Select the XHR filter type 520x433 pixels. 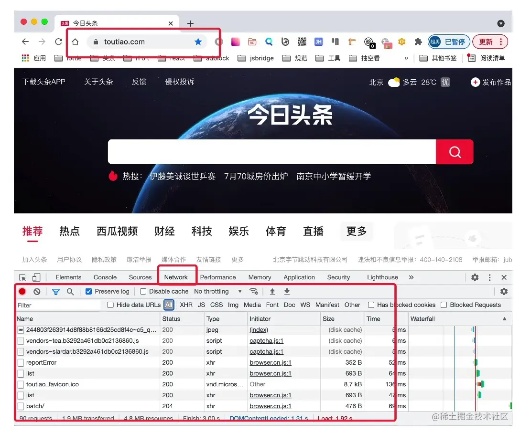186,305
